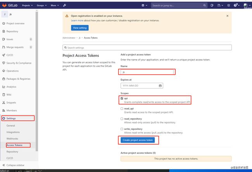Open Repository under Settings submenu
252x172 pixels.
point(12,152)
